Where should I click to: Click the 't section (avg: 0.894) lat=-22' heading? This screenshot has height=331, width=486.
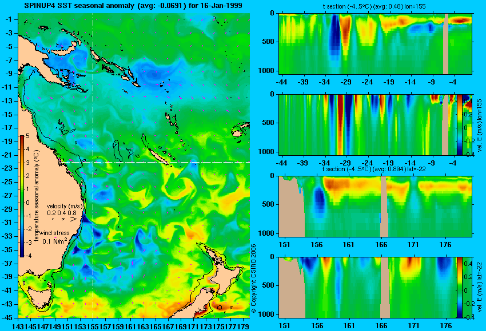coord(374,169)
